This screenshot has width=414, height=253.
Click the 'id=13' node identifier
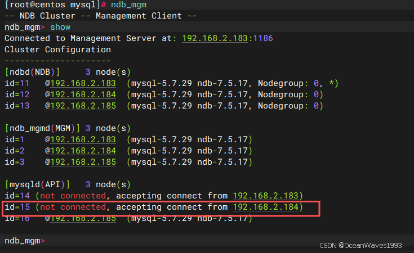tap(17, 106)
